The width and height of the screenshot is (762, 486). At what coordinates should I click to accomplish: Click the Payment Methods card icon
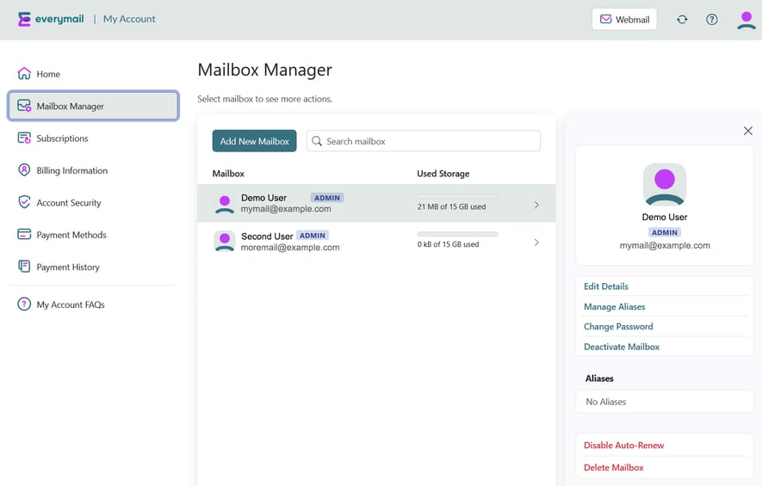tap(24, 234)
